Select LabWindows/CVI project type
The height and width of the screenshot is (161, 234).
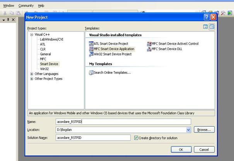coord(52,39)
